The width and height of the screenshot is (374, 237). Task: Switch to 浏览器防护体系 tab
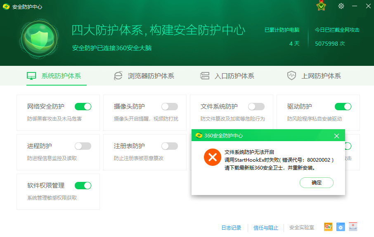[x=144, y=76]
